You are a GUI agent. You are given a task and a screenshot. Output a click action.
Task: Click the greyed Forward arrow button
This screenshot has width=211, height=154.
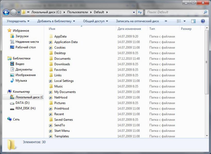[13, 12]
